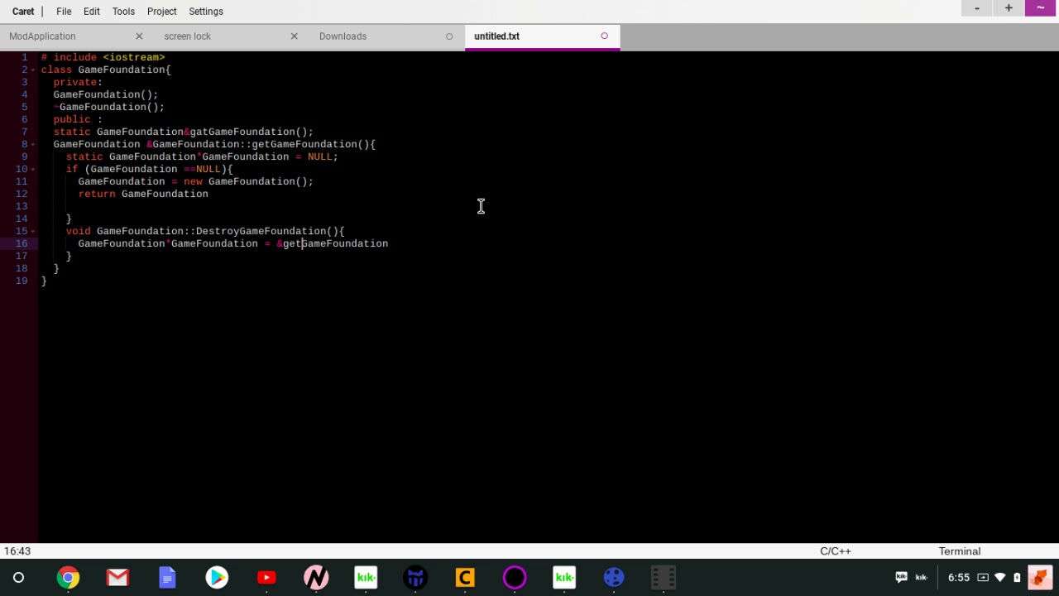The height and width of the screenshot is (596, 1059).
Task: Launch Google Docs from the shelf
Action: click(x=167, y=577)
